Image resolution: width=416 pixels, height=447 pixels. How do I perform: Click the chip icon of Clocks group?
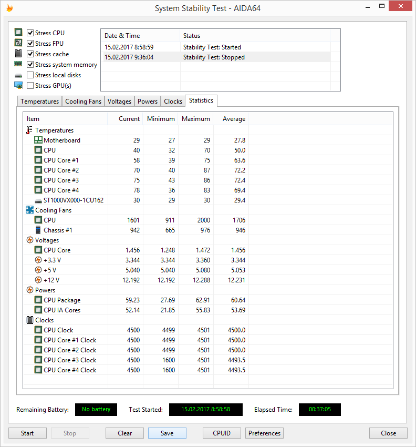(x=30, y=320)
